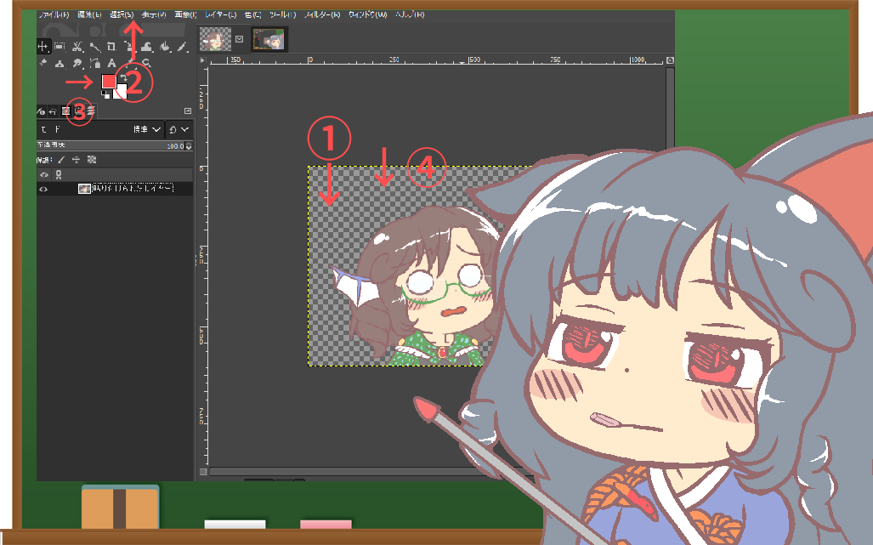Select the Crop tool
Image resolution: width=873 pixels, height=545 pixels.
coord(111,47)
